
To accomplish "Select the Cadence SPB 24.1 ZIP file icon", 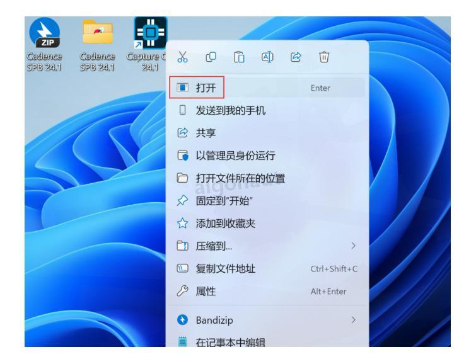I will pos(44,33).
